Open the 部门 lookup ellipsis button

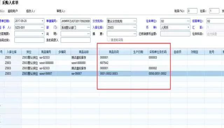click(89, 27)
